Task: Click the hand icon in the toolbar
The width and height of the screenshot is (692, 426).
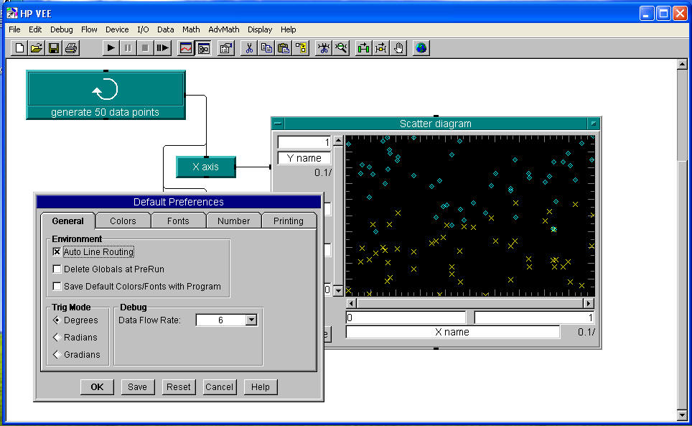Action: point(399,48)
